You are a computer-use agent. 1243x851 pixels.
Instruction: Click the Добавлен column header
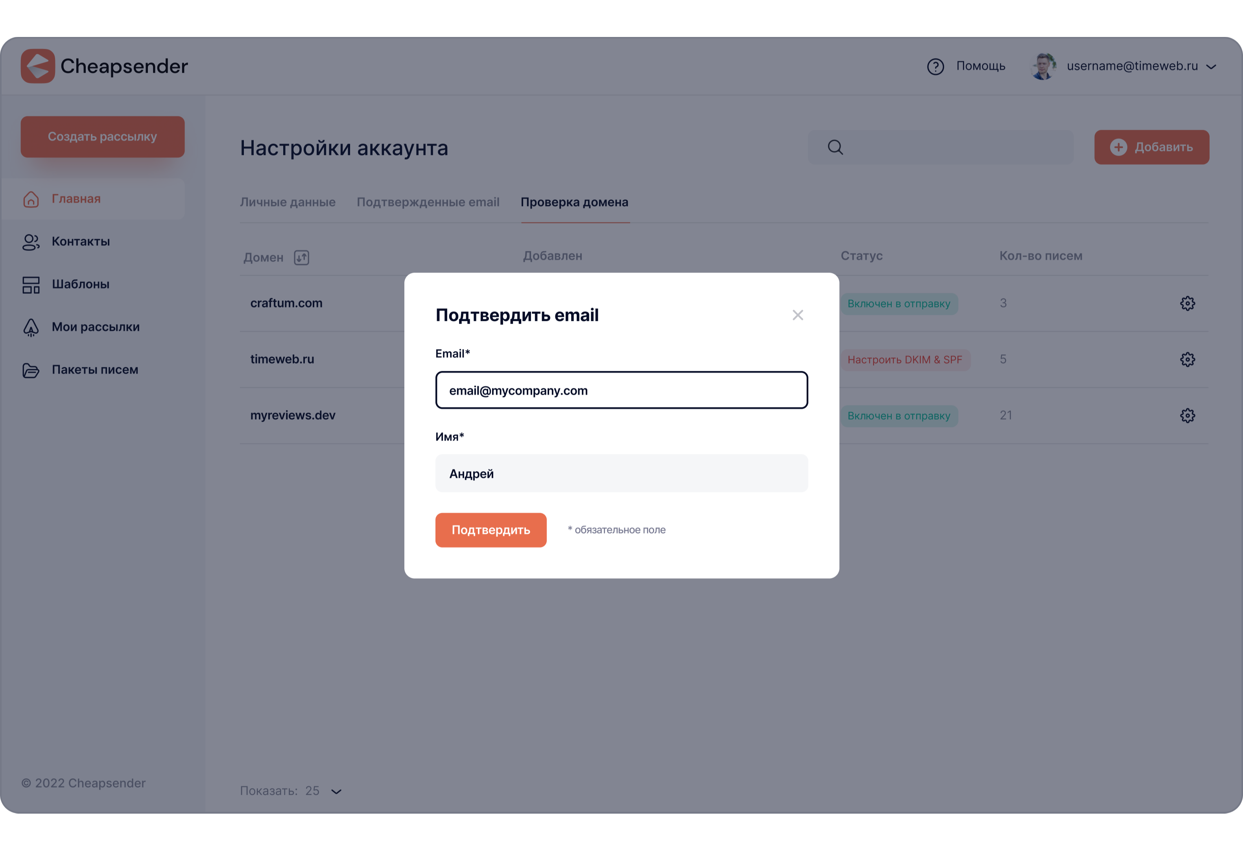(x=553, y=256)
